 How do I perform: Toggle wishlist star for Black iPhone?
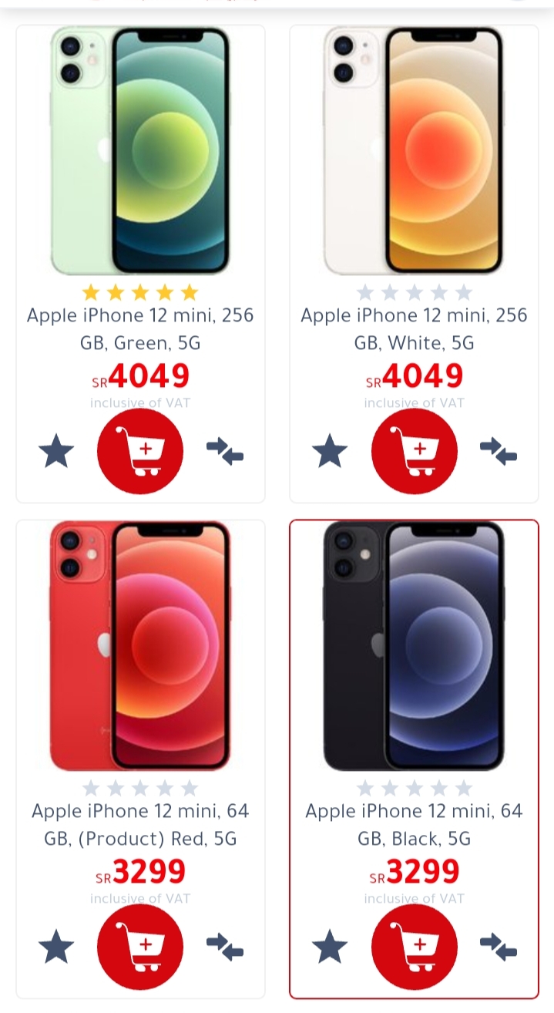pos(330,947)
